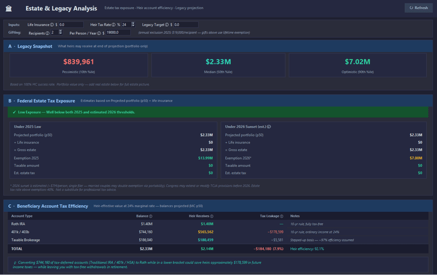Click the Estate & Legacy Analysis title

click(61, 8)
